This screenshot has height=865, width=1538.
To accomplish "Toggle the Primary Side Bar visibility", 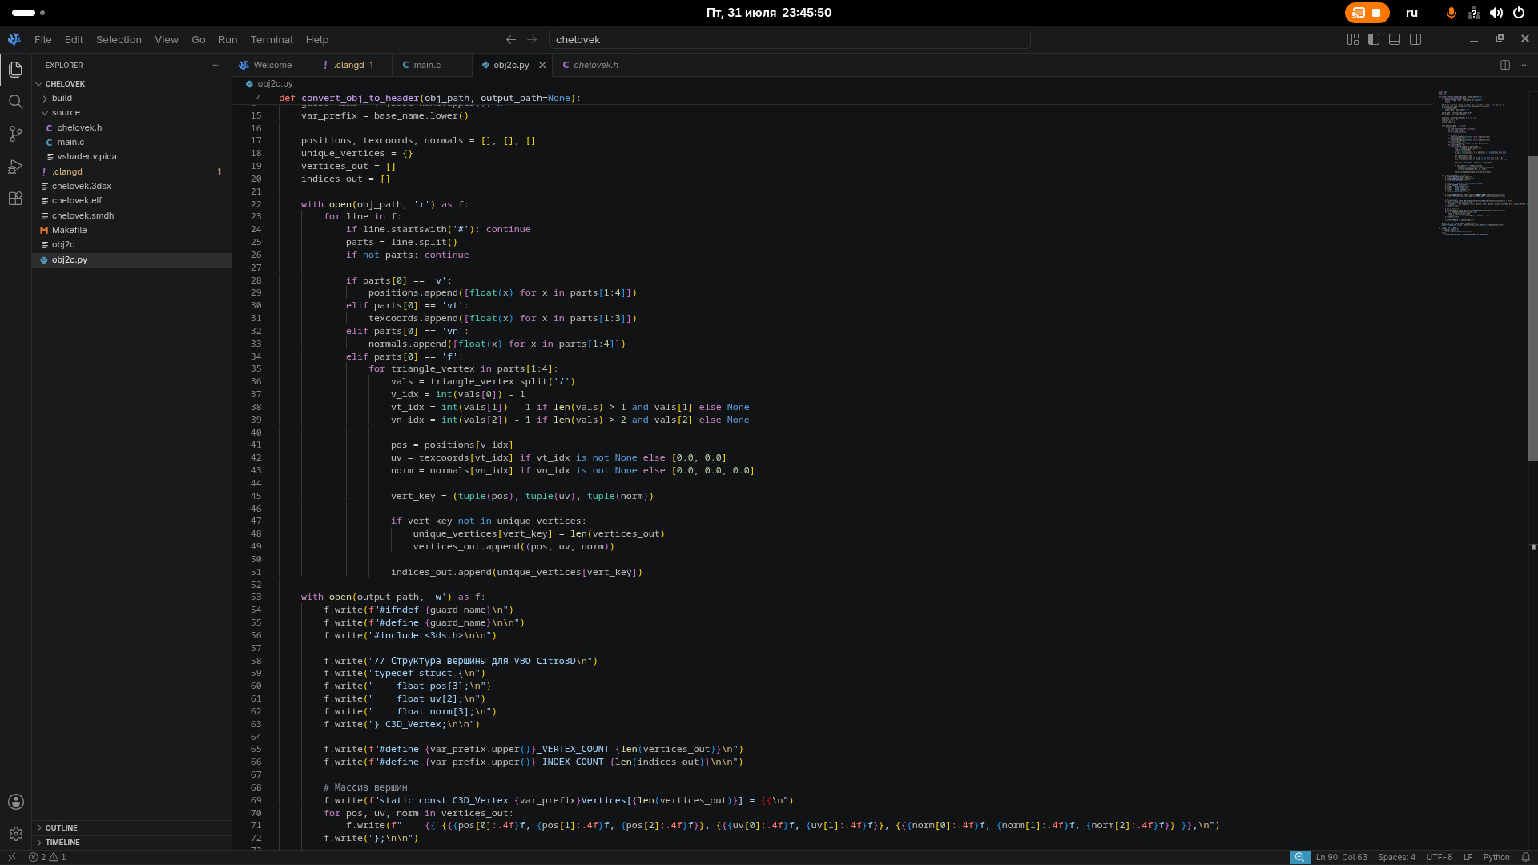I will click(1374, 39).
